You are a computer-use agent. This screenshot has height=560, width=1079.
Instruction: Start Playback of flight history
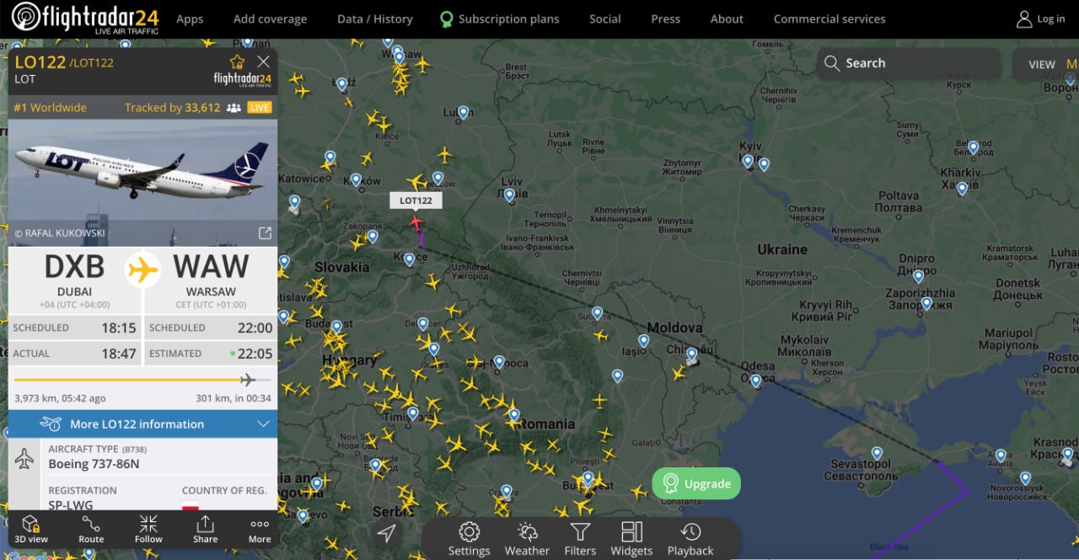tap(690, 539)
